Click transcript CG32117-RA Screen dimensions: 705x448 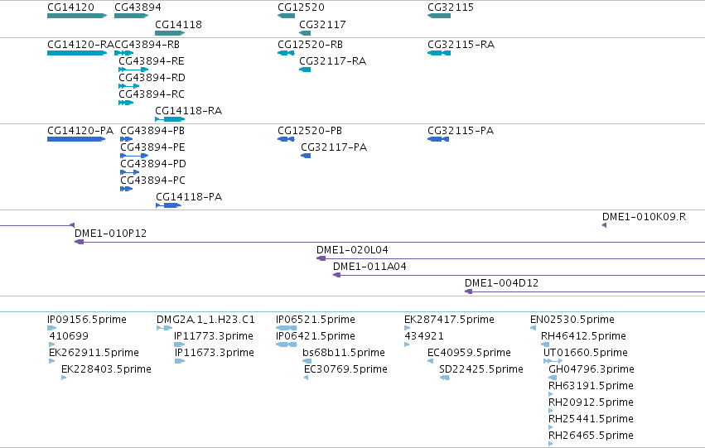(305, 70)
